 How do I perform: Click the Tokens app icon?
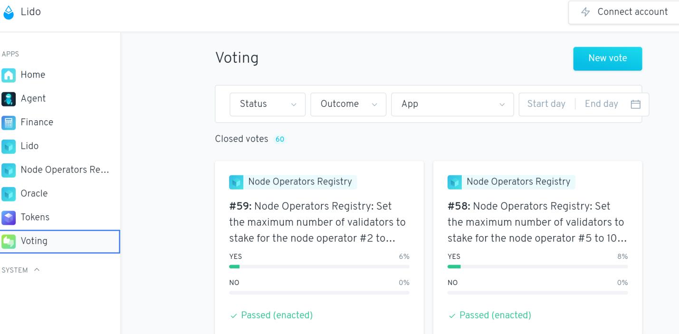(8, 218)
